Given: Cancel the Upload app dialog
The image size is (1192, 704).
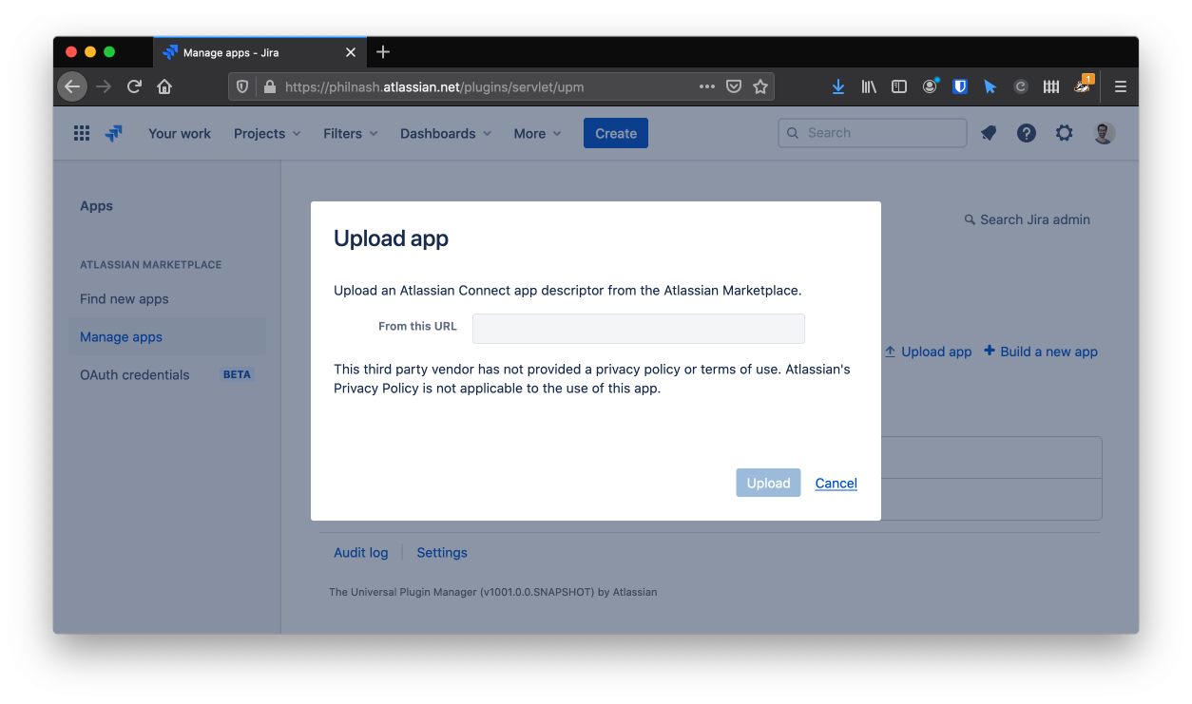Looking at the screenshot, I should click(836, 483).
